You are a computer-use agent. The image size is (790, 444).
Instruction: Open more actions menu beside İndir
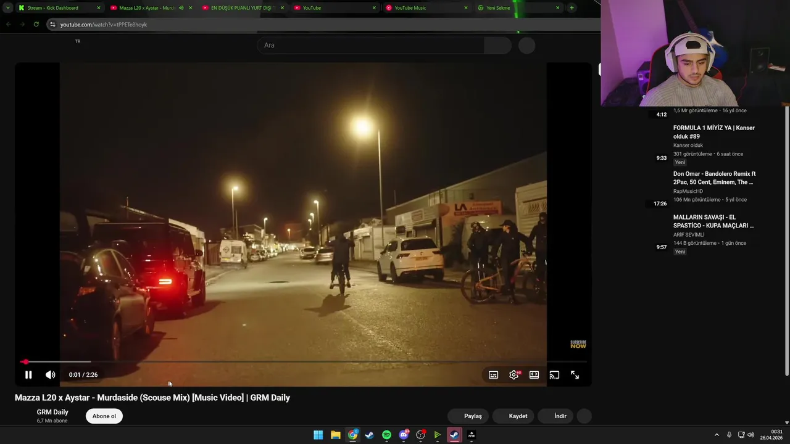pos(584,416)
